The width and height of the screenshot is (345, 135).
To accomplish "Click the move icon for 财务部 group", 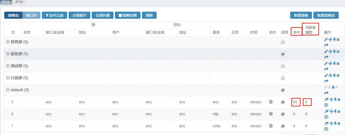I will point(330,40).
